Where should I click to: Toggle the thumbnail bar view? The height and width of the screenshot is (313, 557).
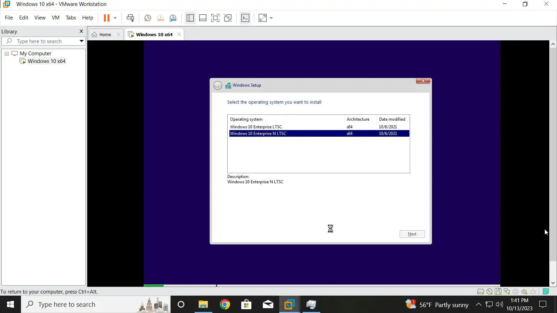(x=203, y=18)
